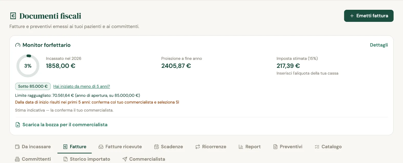Switch to the Report tab

click(x=250, y=147)
